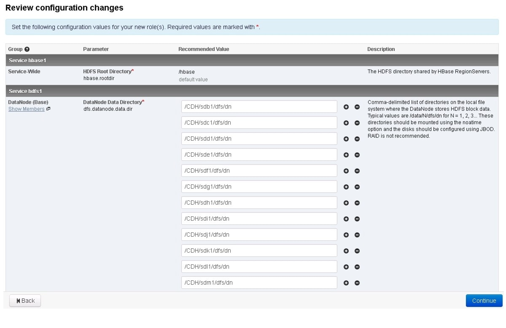
Task: Remove the /CDH/sde1/dfs/dn directory entry
Action: click(x=357, y=155)
